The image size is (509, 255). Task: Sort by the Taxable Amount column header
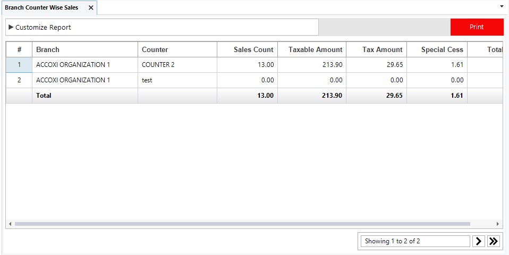click(x=312, y=49)
